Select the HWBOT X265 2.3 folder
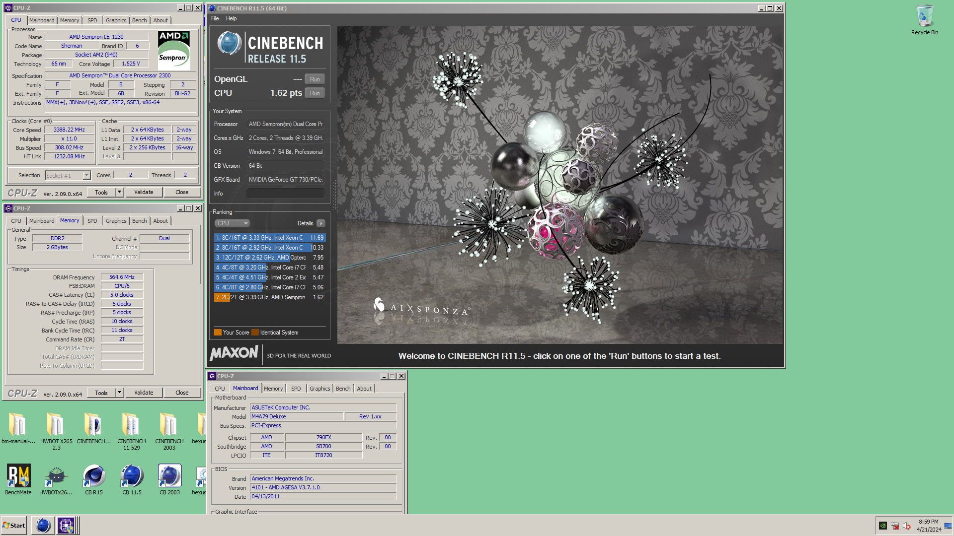This screenshot has height=536, width=954. [56, 431]
